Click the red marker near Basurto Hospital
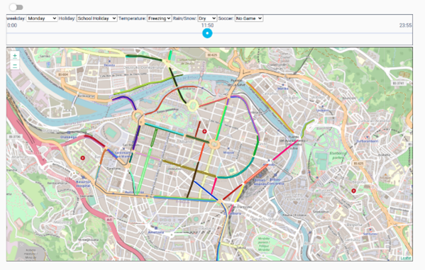The image size is (425, 270). 83,157
